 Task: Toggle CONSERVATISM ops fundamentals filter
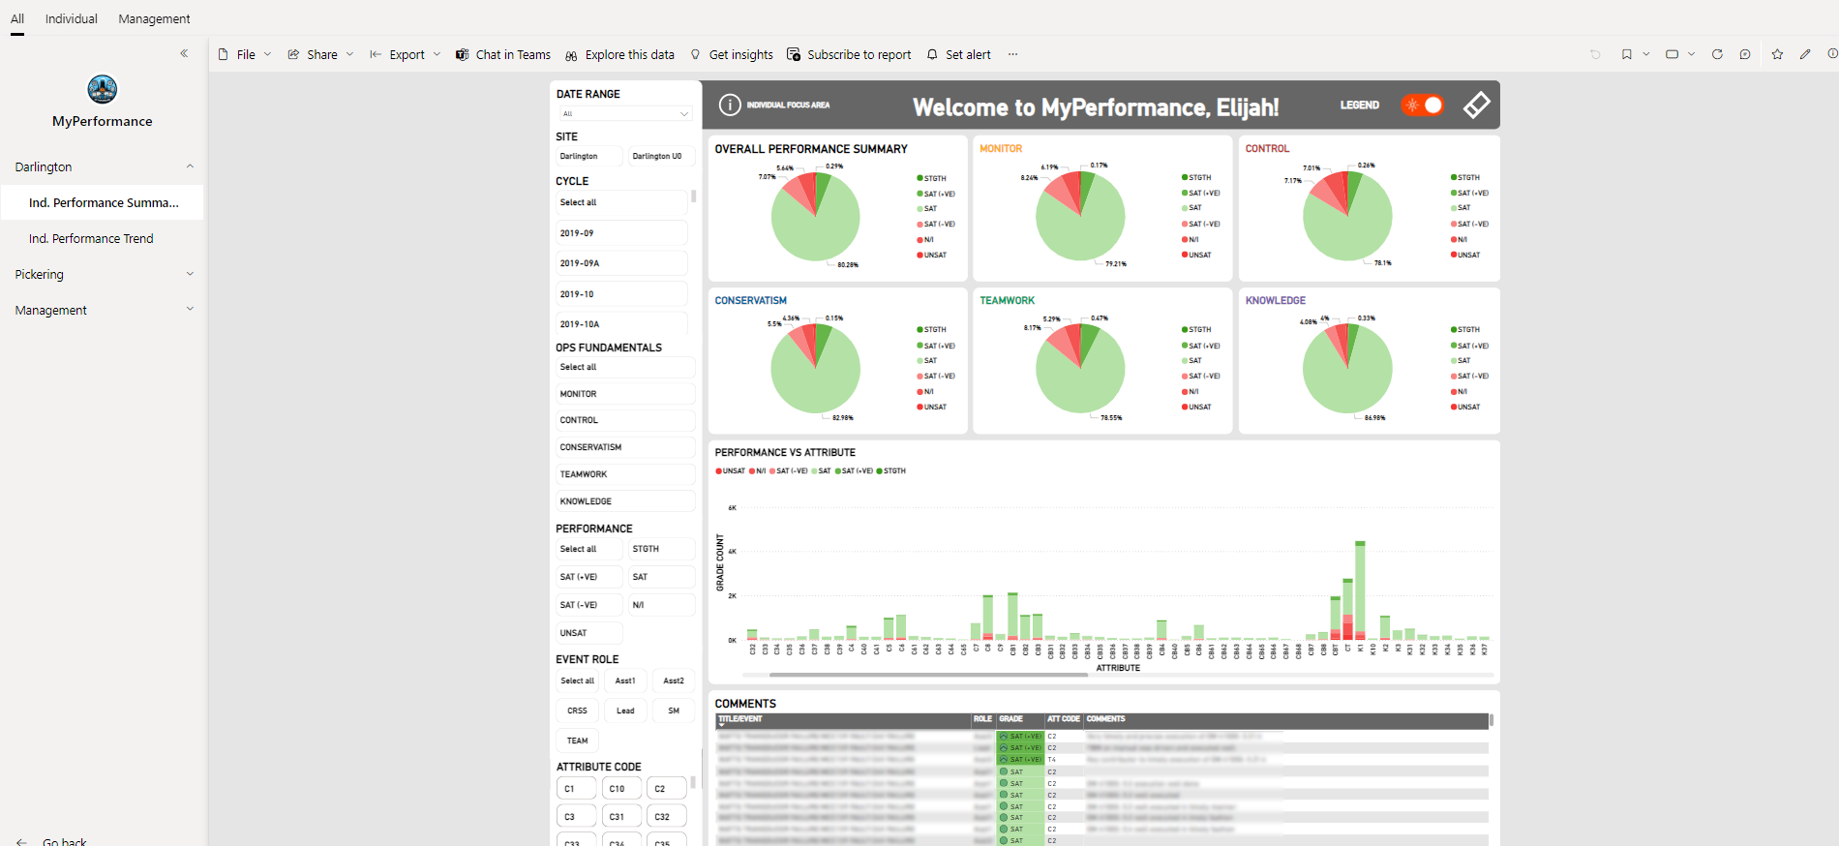pyautogui.click(x=625, y=447)
